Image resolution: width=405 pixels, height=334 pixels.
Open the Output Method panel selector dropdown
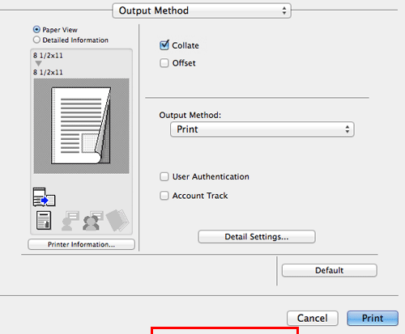coord(202,11)
